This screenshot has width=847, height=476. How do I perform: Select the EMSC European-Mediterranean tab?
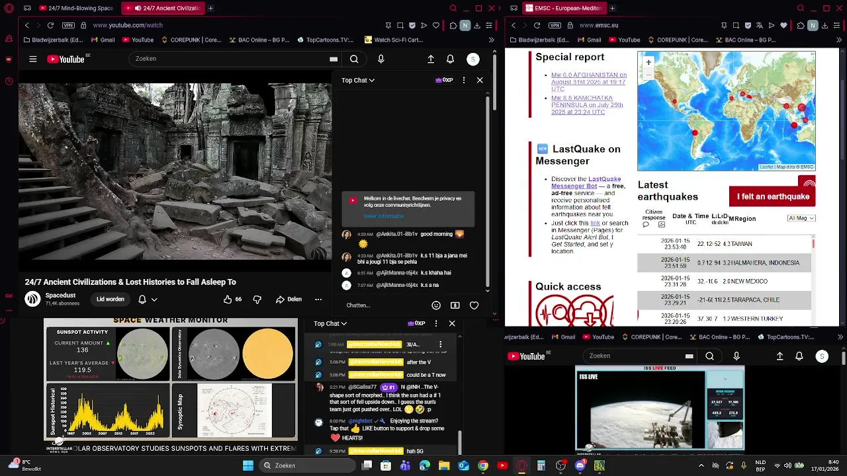click(x=564, y=9)
